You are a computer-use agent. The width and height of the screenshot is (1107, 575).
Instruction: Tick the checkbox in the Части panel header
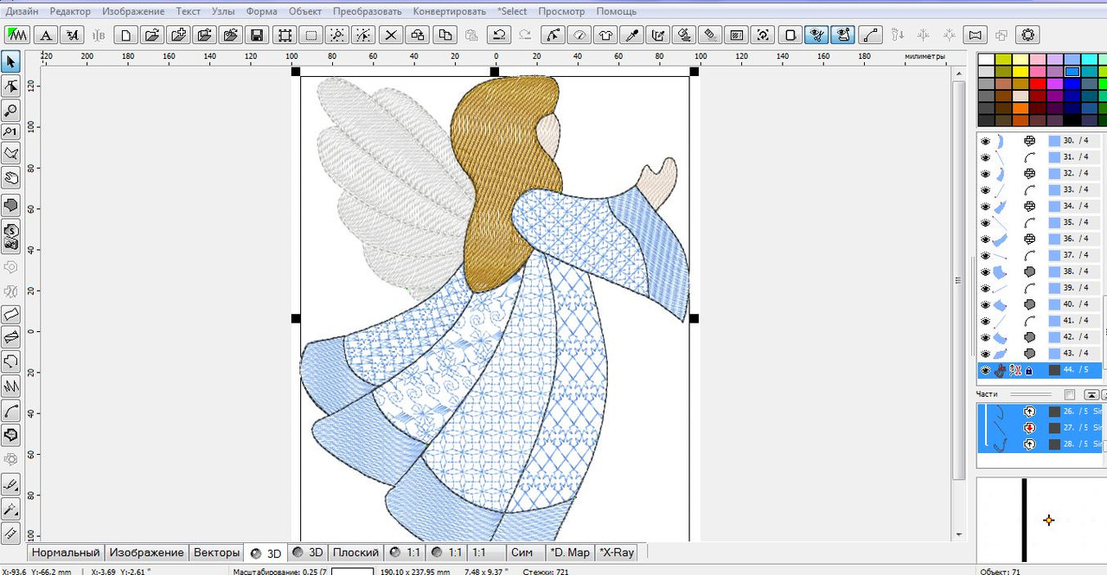point(1070,394)
